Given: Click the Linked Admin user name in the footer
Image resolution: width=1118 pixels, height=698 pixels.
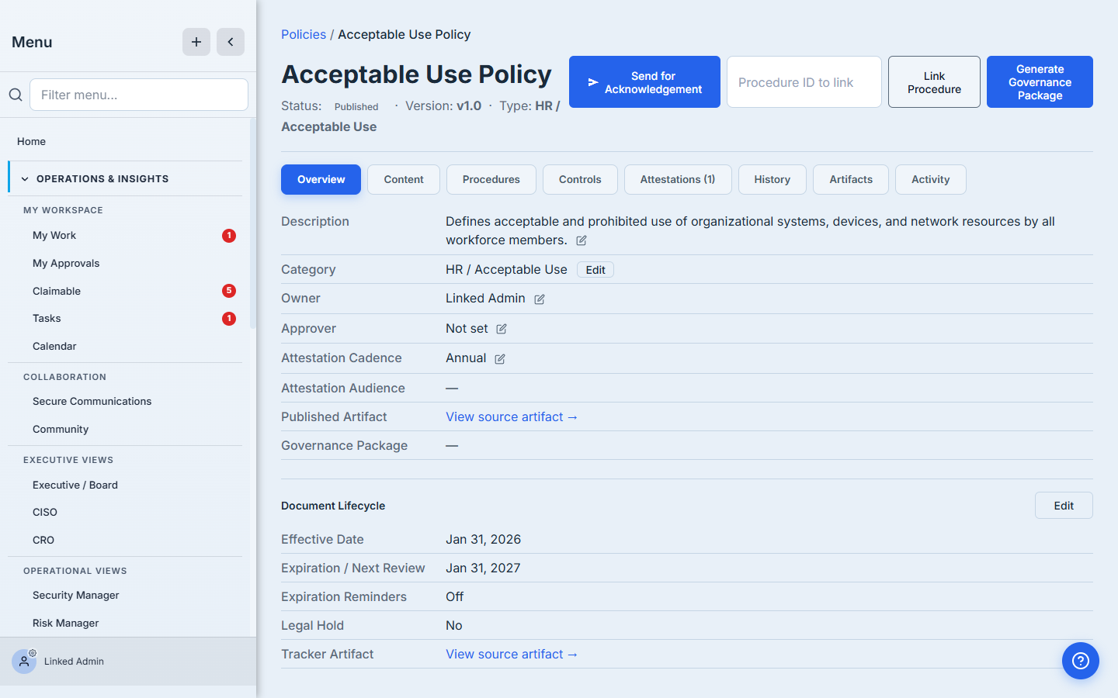Looking at the screenshot, I should [x=75, y=662].
